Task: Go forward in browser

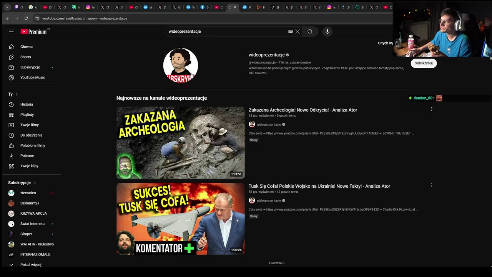Action: [17, 18]
